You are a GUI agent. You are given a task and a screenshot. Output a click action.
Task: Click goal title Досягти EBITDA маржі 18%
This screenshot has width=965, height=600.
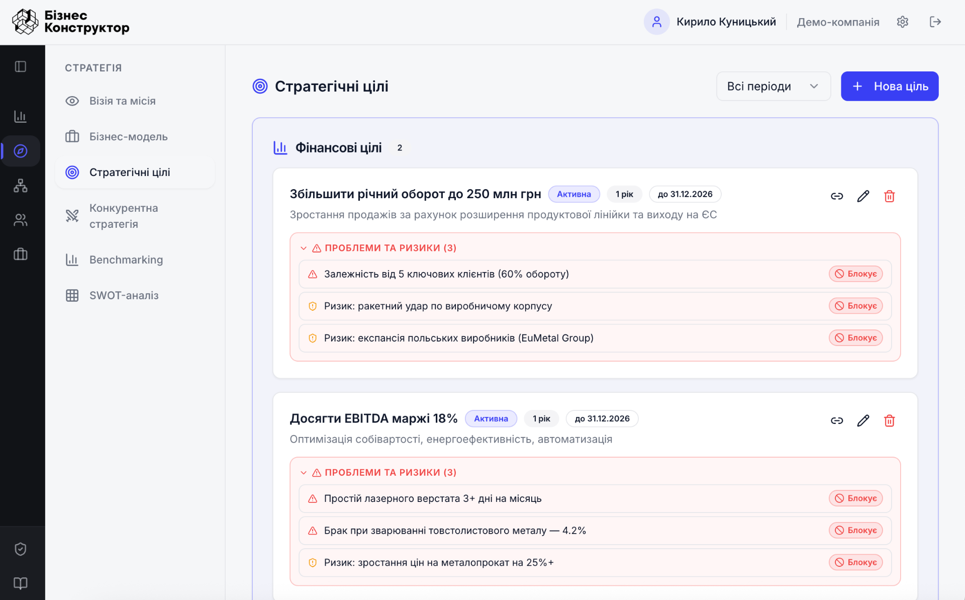point(373,418)
